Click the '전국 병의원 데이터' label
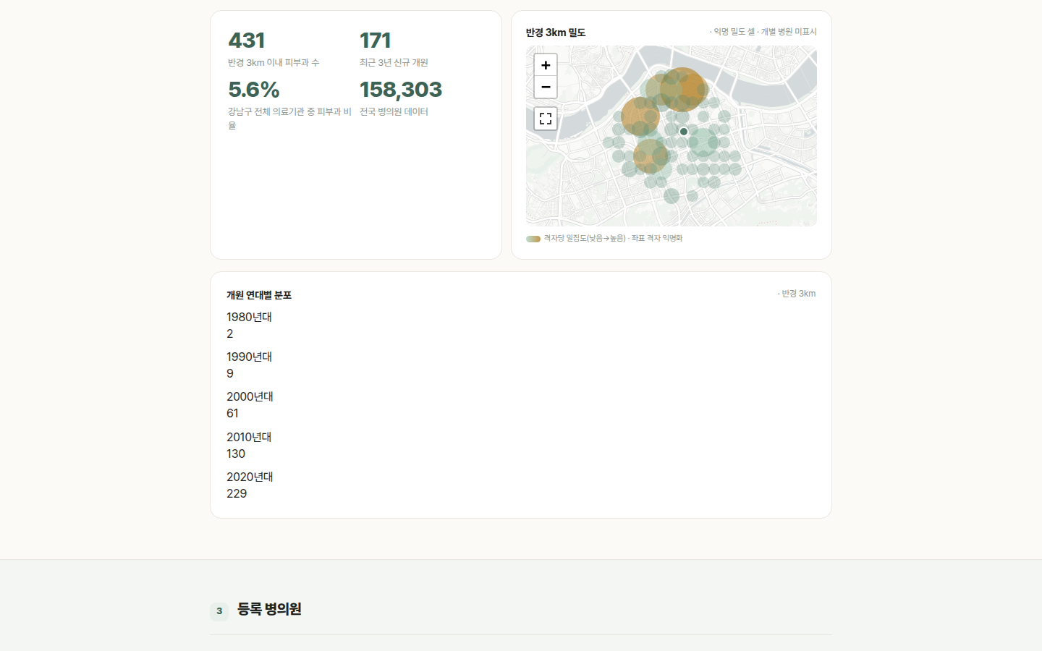Viewport: 1042px width, 651px height. [394, 112]
